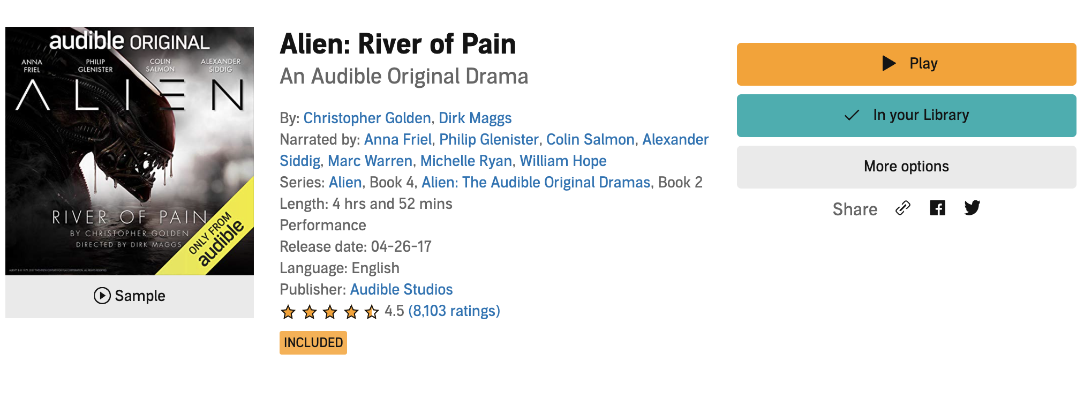Open author Christopher Golden's page
The height and width of the screenshot is (406, 1084).
pos(367,118)
